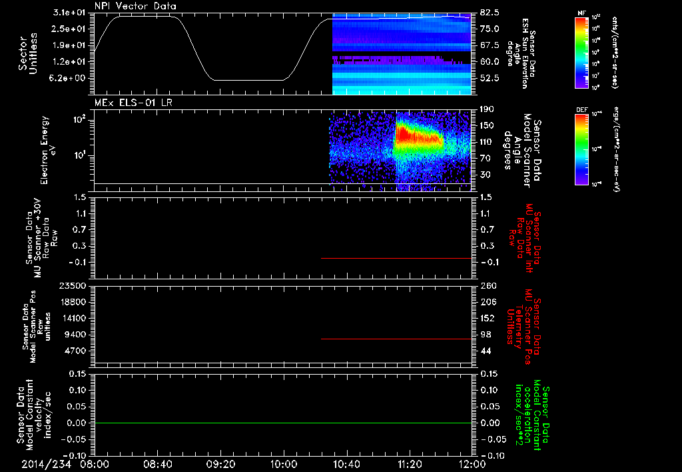Viewport: 682px width, 472px height.
Task: Click the red line in MU Scanner +30V panel
Action: pos(396,258)
